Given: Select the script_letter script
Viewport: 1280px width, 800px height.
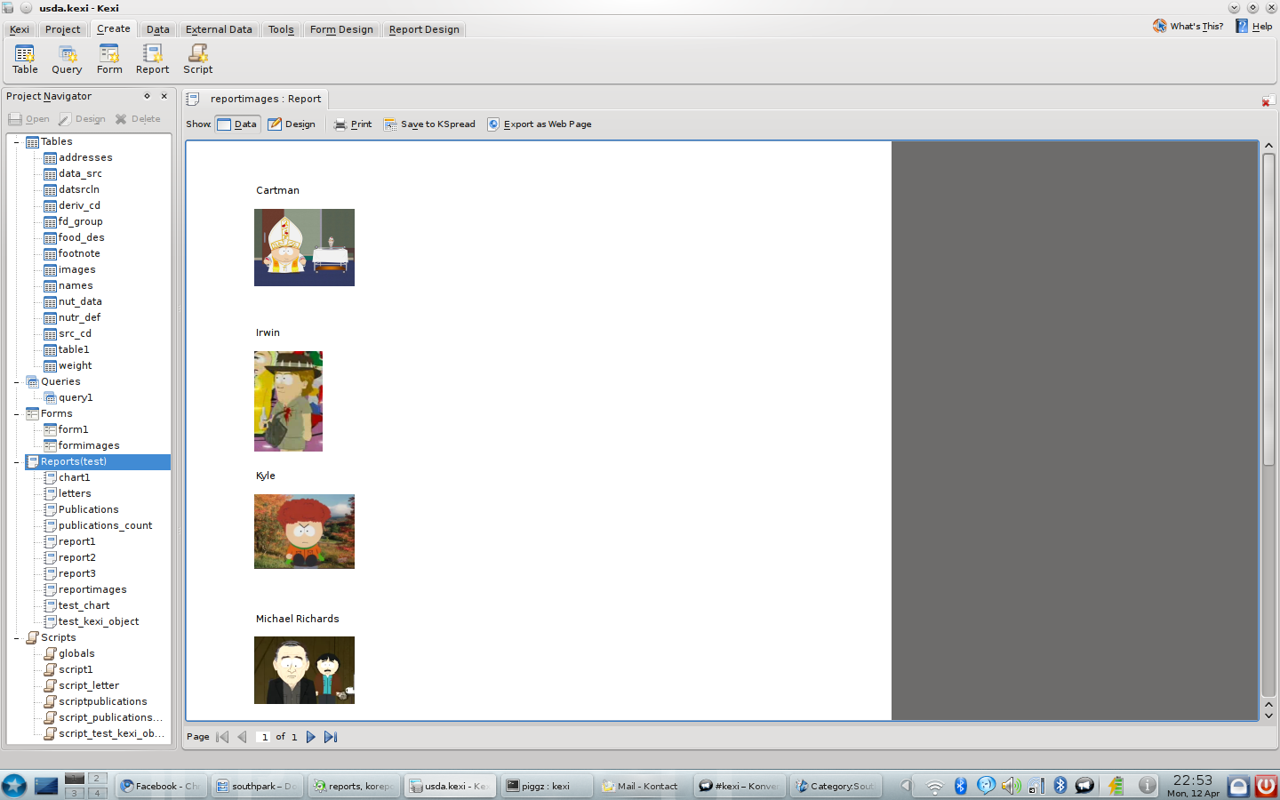Looking at the screenshot, I should tap(88, 686).
